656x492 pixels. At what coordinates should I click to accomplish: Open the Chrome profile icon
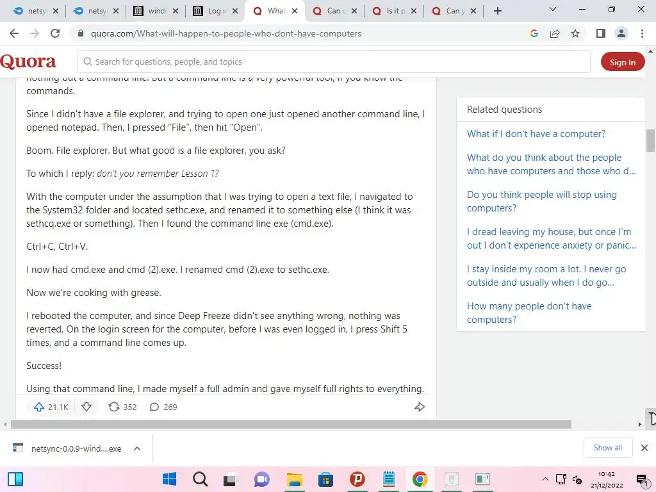[621, 33]
